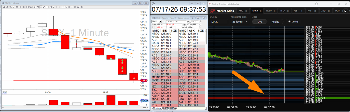Click the 120.00 price level row with 482738

(279, 98)
